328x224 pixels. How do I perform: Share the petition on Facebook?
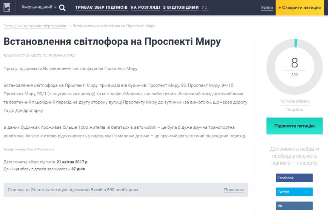point(294,178)
